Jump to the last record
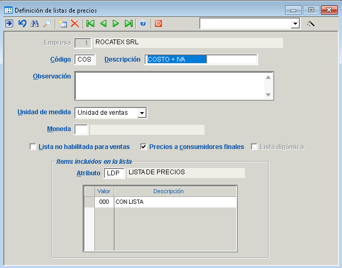The width and height of the screenshot is (342, 268). click(128, 24)
